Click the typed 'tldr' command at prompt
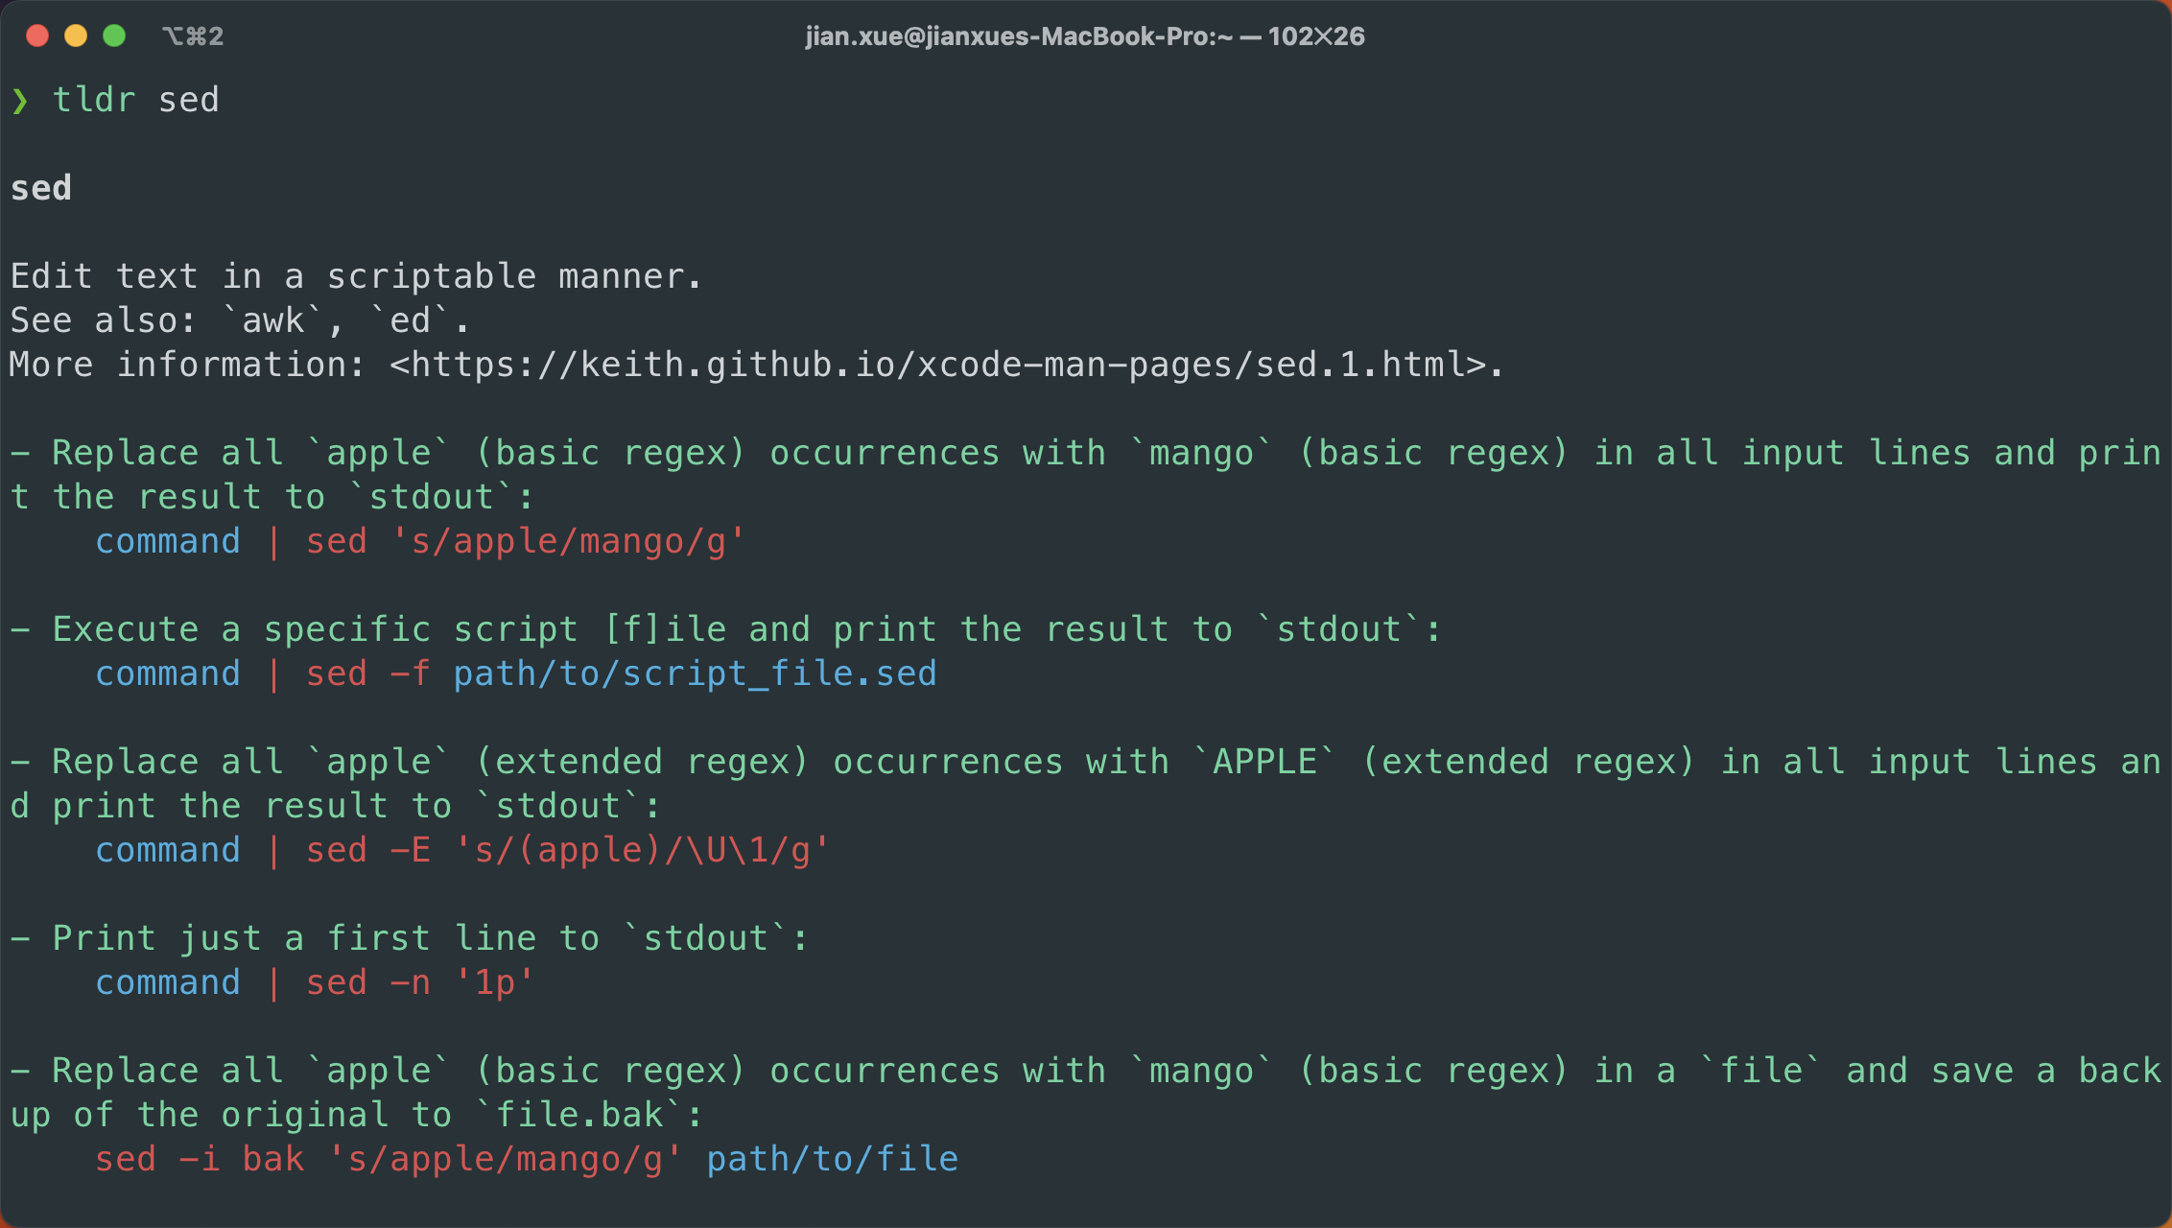The image size is (2172, 1228). point(94,100)
